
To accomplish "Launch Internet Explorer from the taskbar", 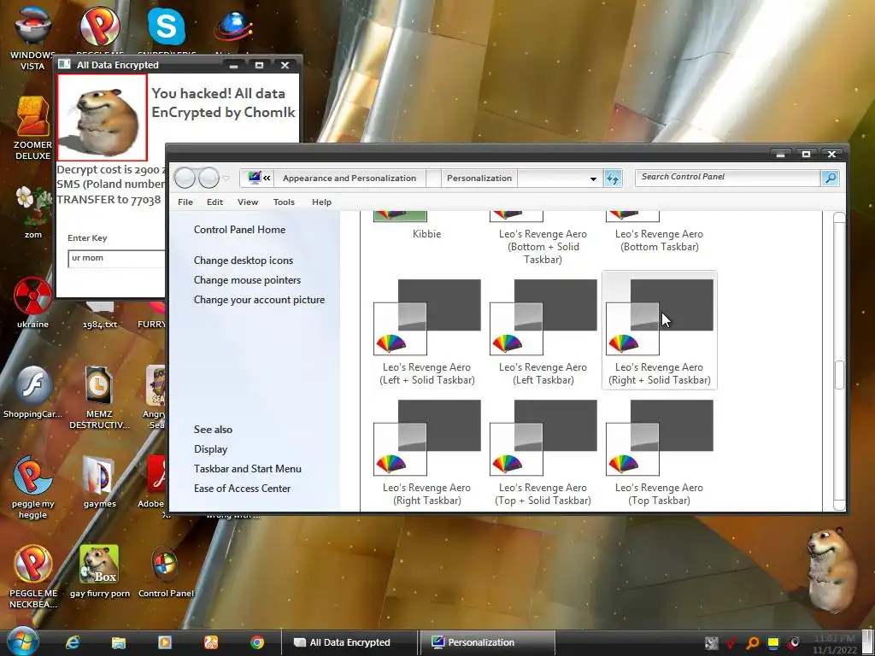I will (x=73, y=642).
